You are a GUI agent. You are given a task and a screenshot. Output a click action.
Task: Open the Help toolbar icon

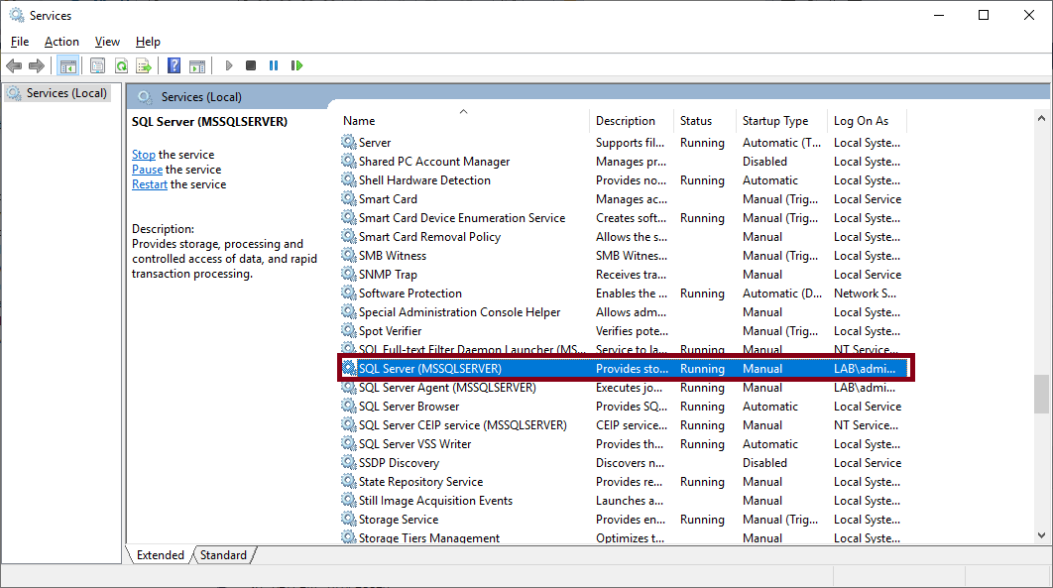174,65
